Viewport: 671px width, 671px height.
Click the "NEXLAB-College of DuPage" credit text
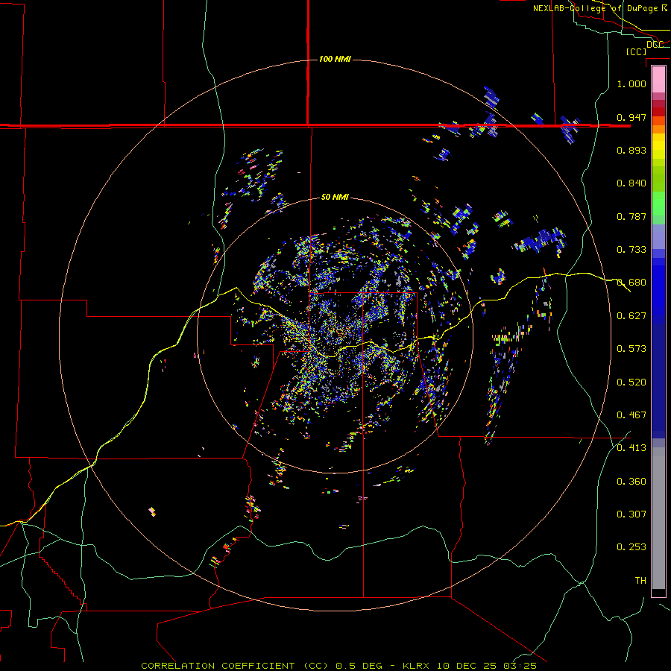[x=595, y=8]
